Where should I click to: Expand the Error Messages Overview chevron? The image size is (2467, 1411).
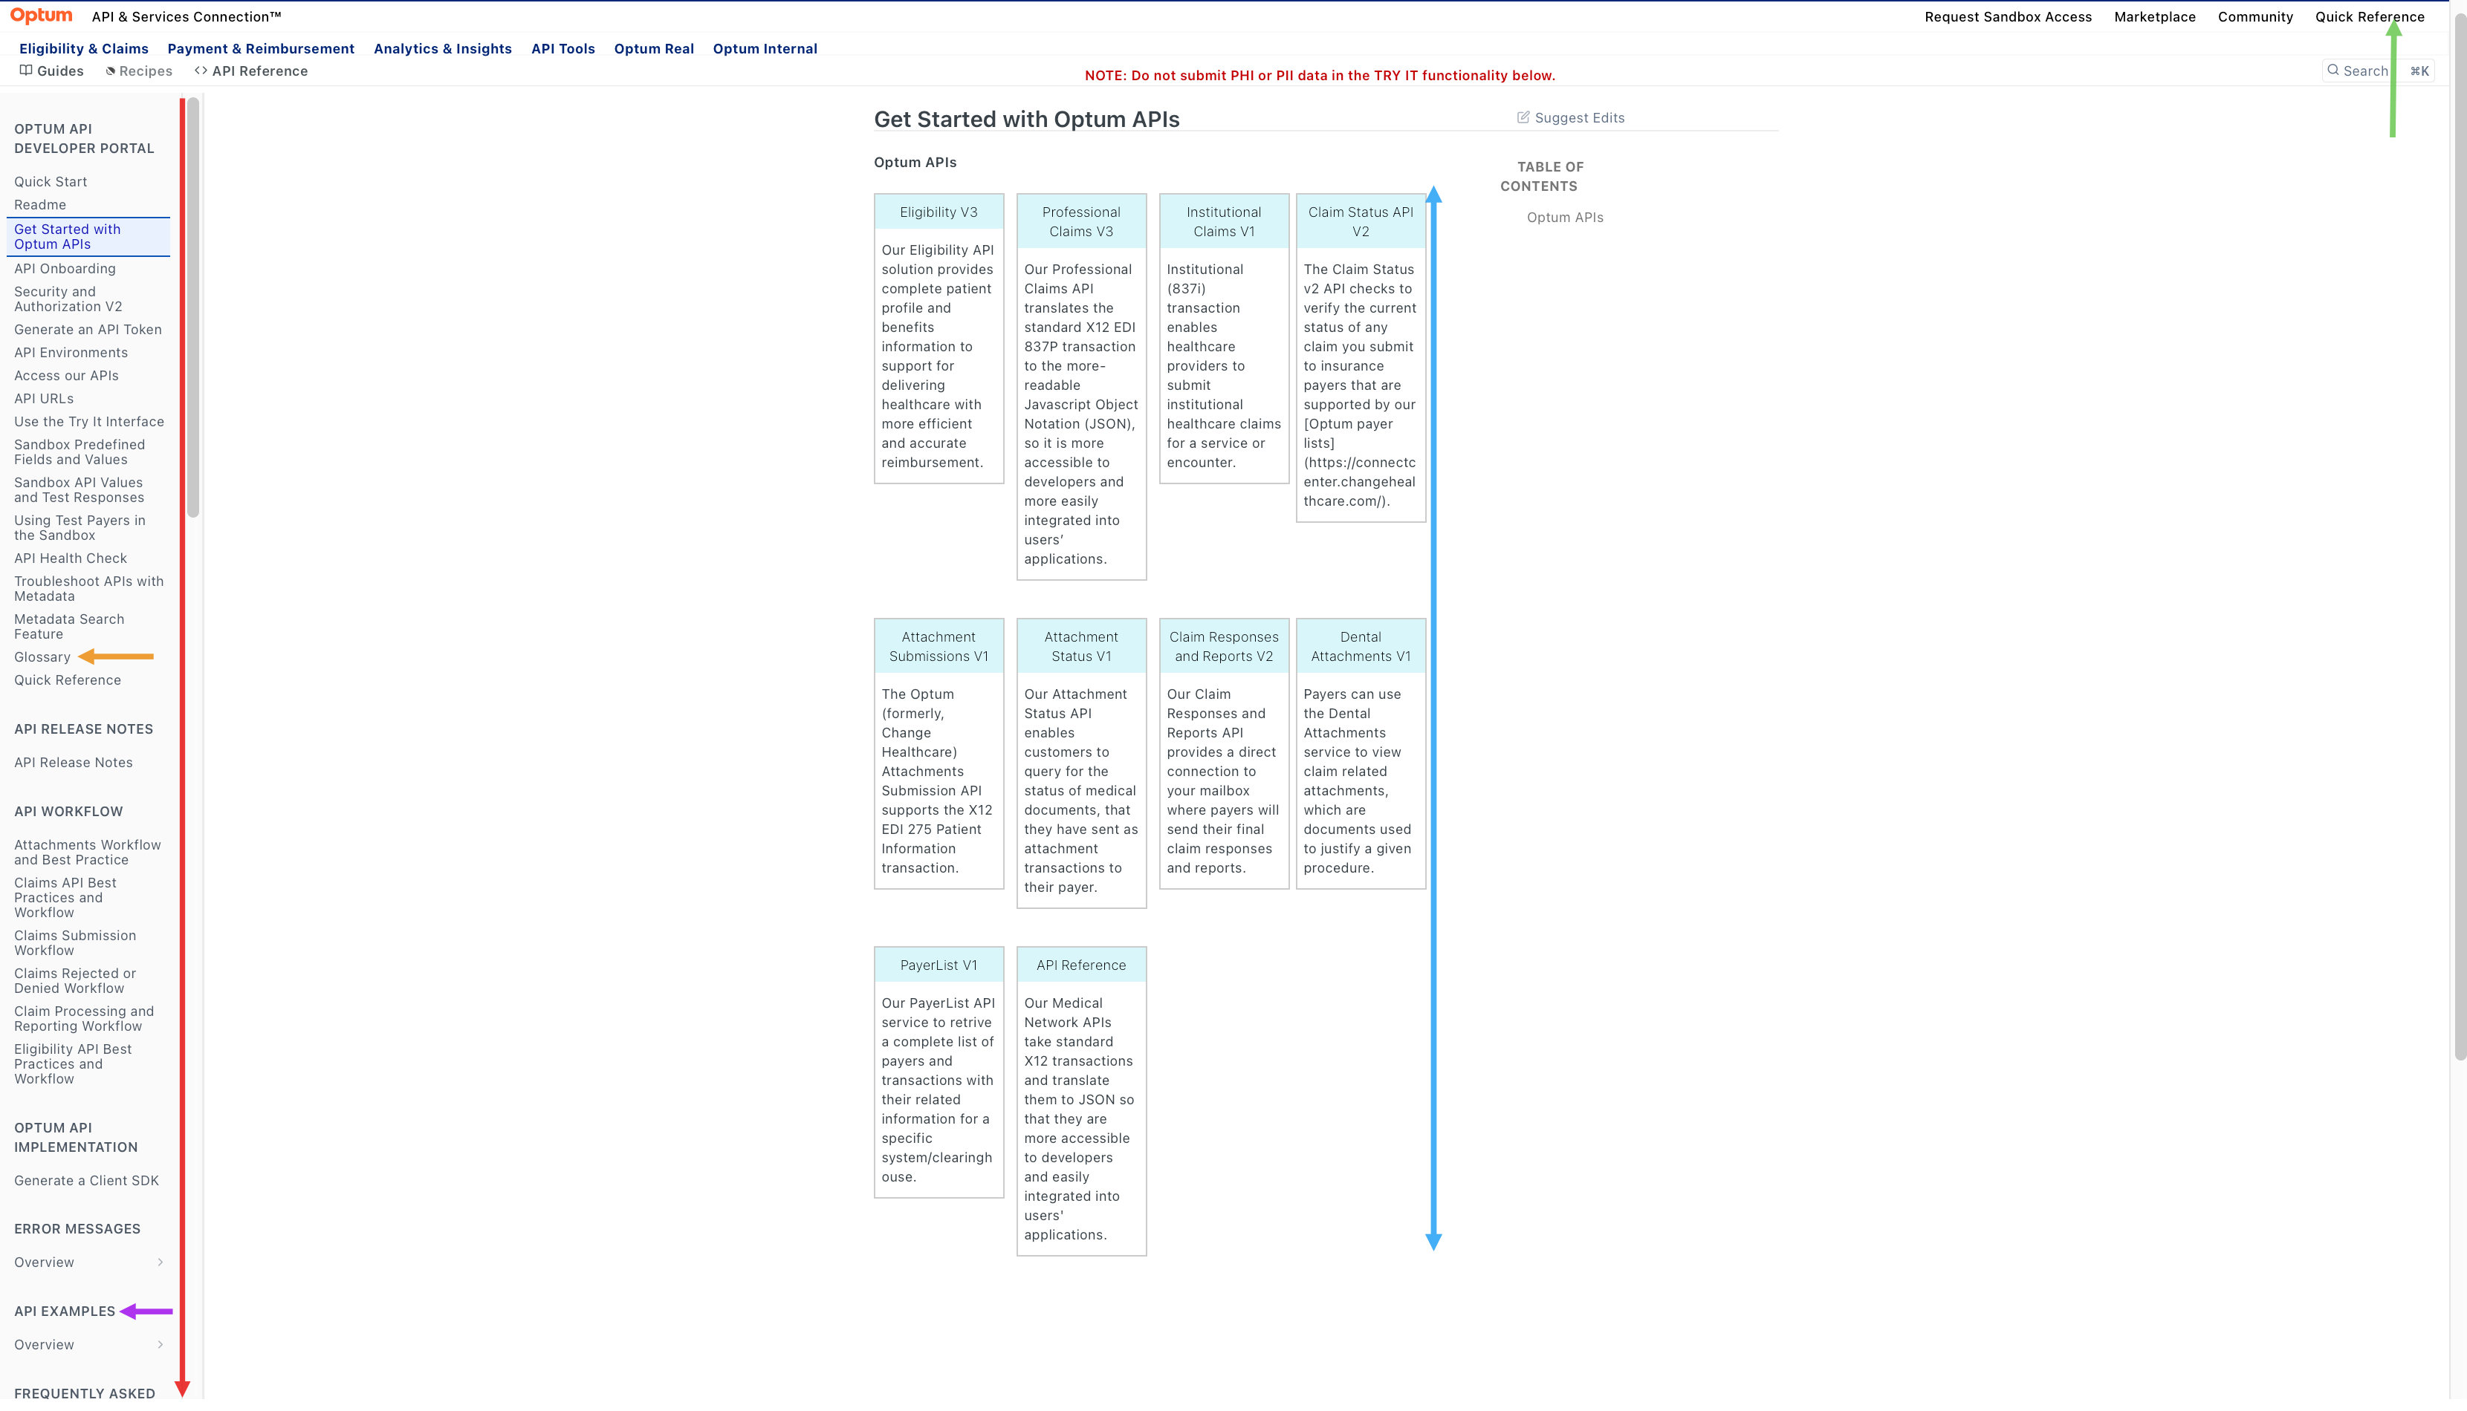160,1262
